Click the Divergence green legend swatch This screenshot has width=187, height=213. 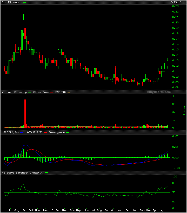click(x=67, y=132)
